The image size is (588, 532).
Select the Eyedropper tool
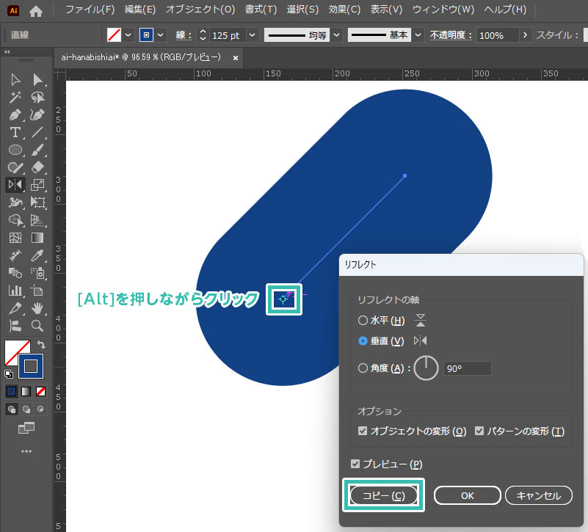(38, 255)
